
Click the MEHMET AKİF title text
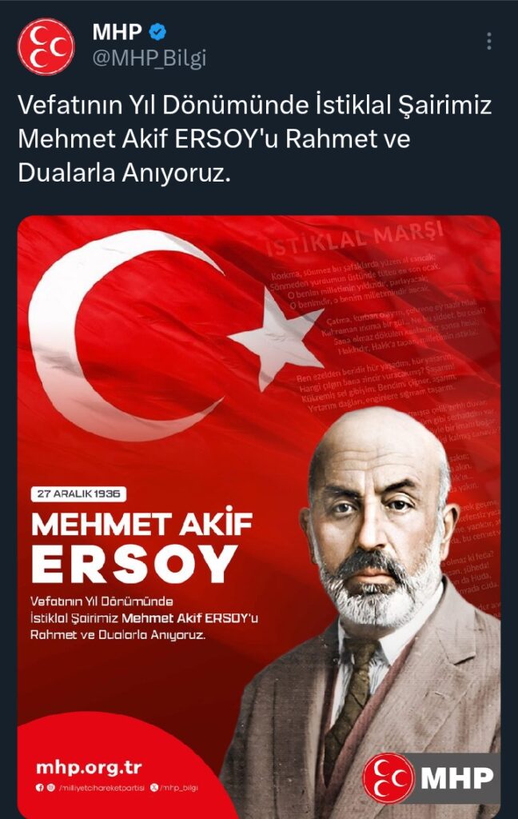pyautogui.click(x=141, y=524)
